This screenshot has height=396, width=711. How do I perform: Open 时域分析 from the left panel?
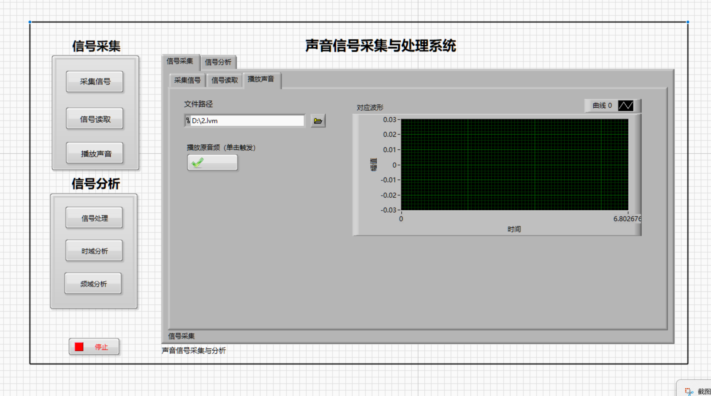coord(94,251)
